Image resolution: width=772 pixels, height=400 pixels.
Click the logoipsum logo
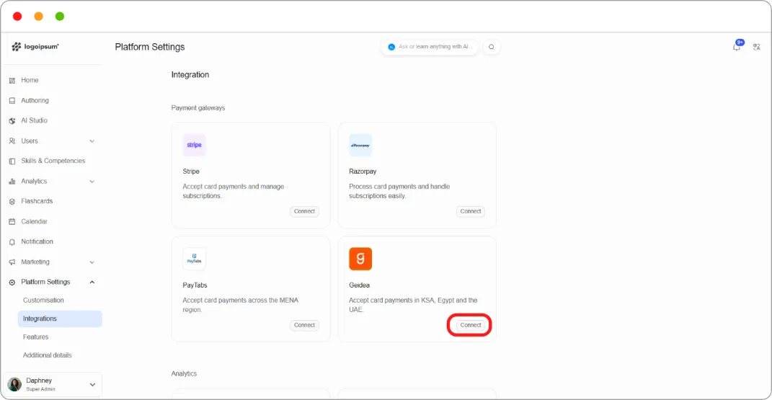coord(35,47)
